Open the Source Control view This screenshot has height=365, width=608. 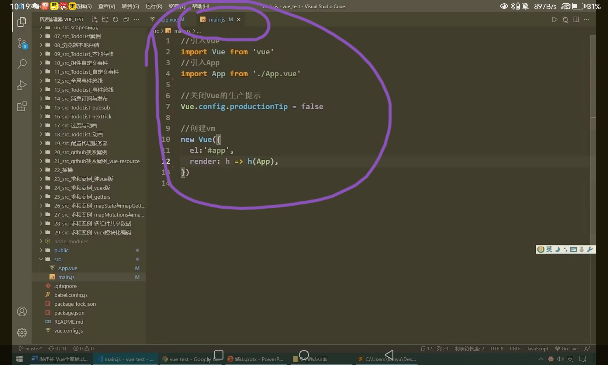[x=22, y=43]
